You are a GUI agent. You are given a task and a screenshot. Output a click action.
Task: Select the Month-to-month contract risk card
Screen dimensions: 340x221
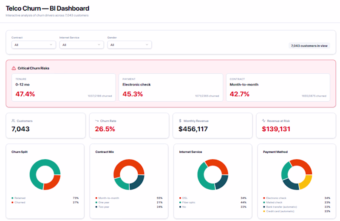click(278, 88)
